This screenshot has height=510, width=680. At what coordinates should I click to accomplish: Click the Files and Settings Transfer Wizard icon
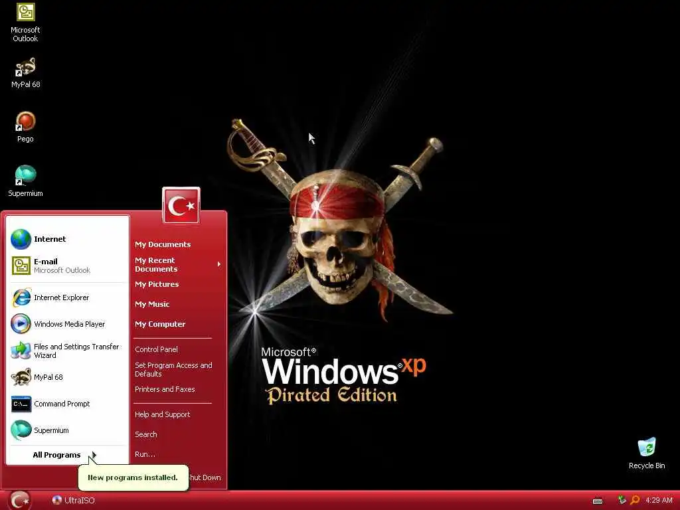pos(21,351)
